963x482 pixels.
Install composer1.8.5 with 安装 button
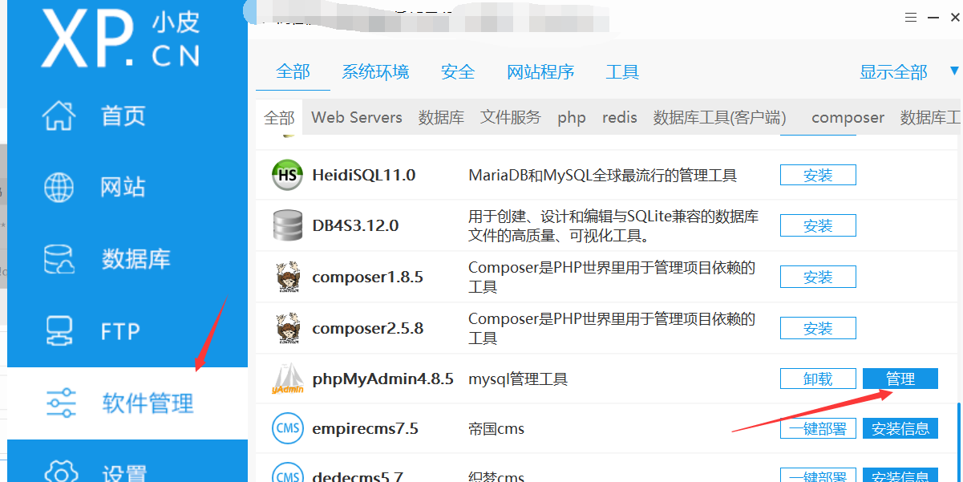tap(818, 277)
